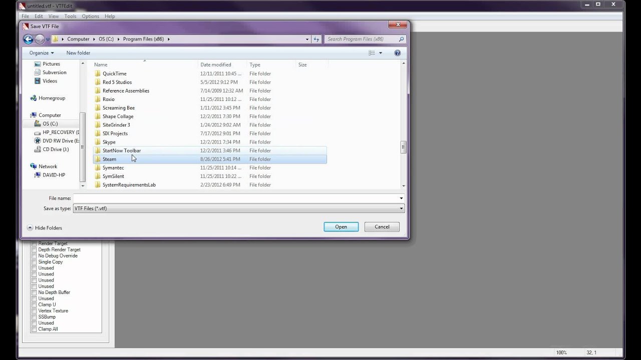Image resolution: width=641 pixels, height=360 pixels.
Task: Toggle the Single Copy checkbox in VTFEdit
Action: point(34,262)
